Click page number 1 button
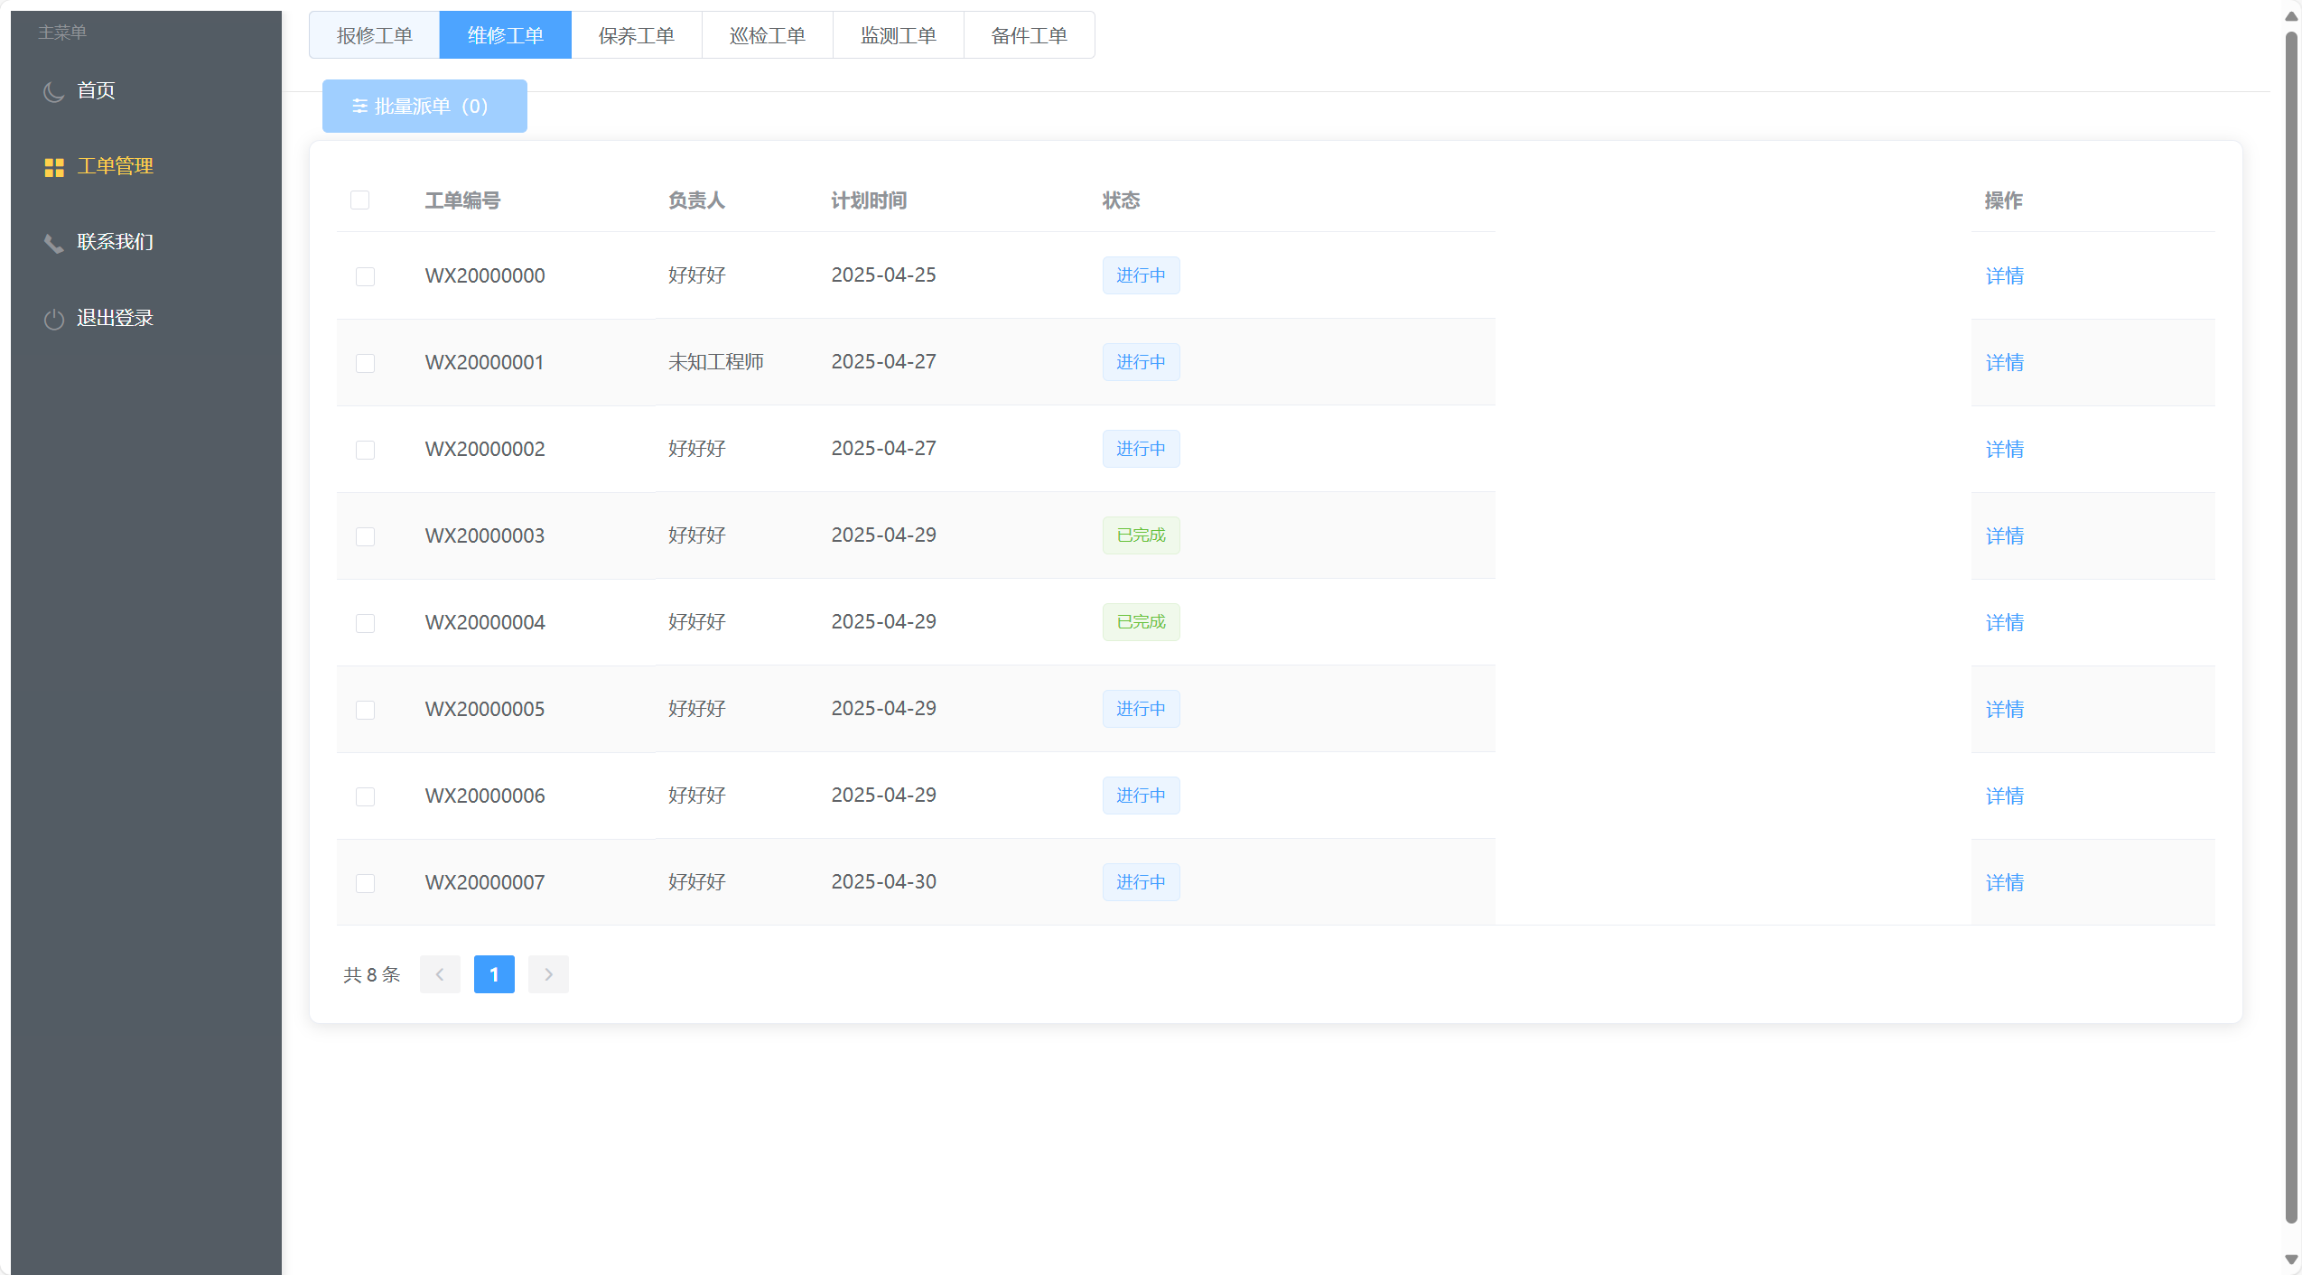Image resolution: width=2302 pixels, height=1275 pixels. click(x=494, y=974)
